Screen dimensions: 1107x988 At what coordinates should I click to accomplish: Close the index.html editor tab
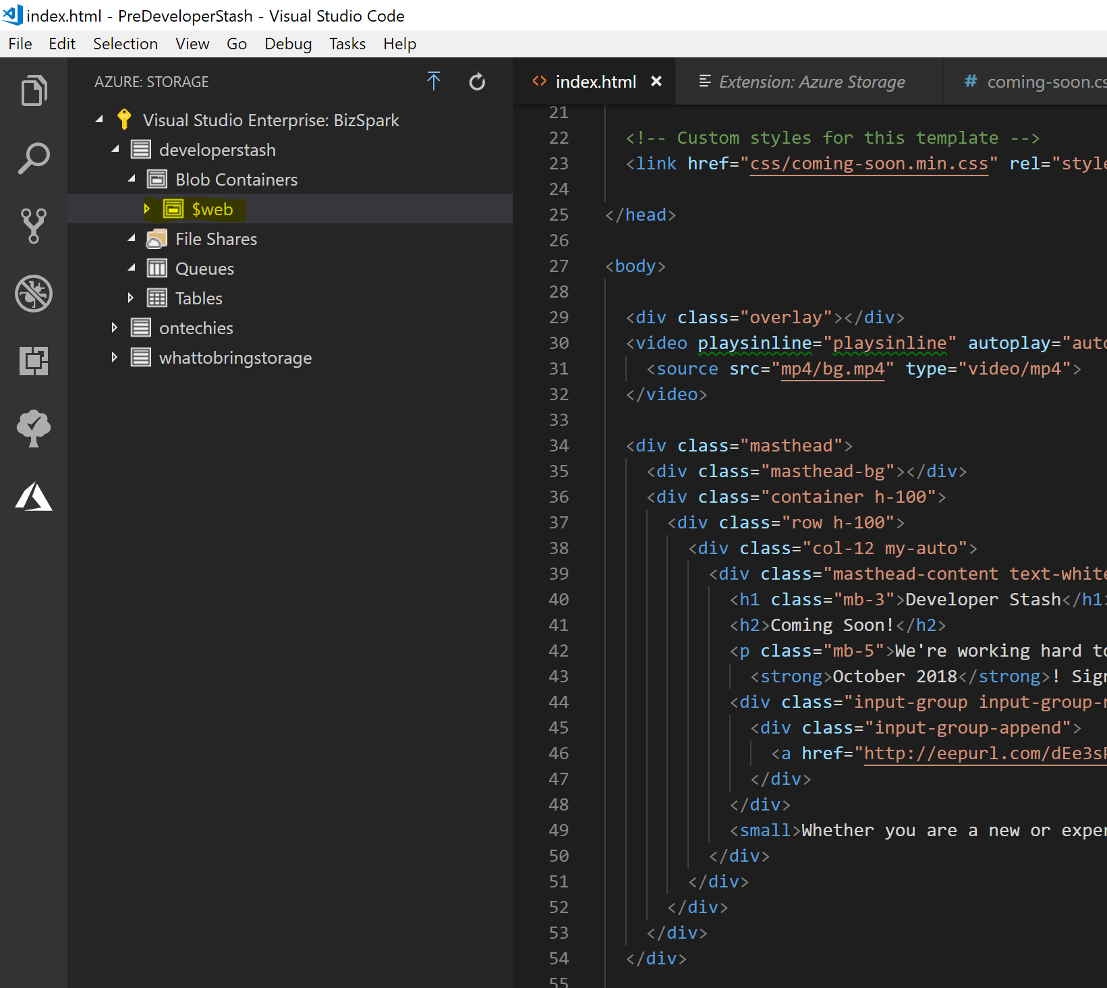click(x=656, y=81)
